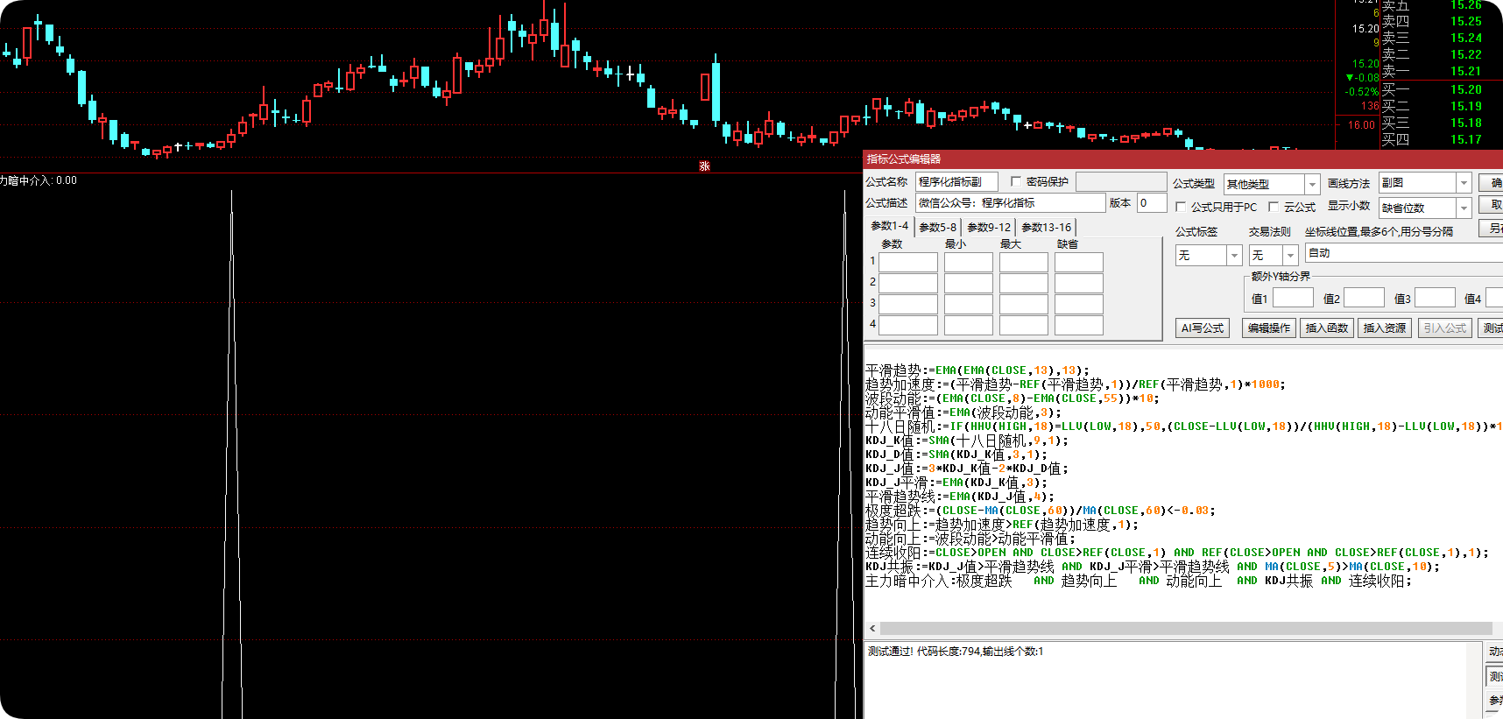Open the 编辑操作 button menu

click(1269, 328)
